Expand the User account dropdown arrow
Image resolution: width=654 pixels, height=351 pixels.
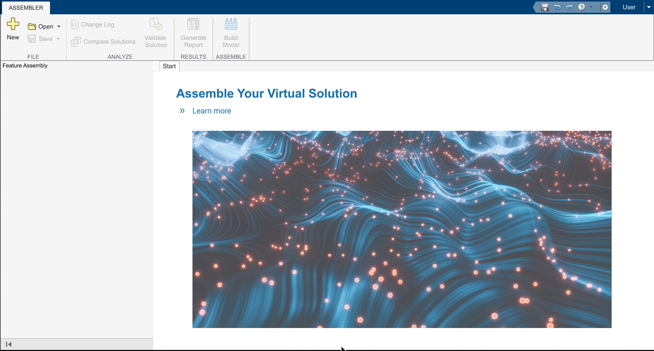coord(649,7)
